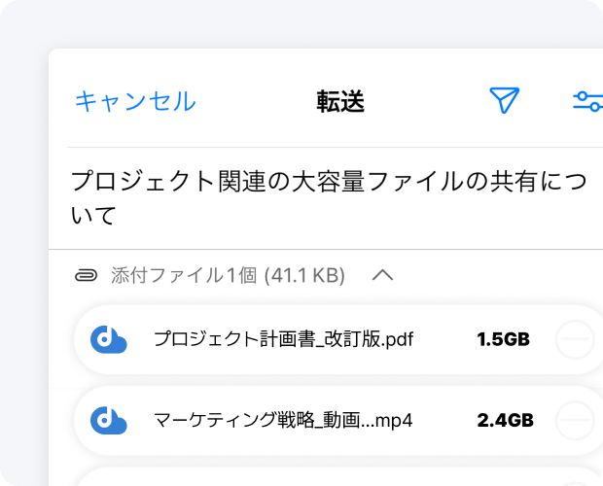This screenshot has height=486, width=603.
Task: Click the dimmed background above the sheet
Action: [x=292, y=21]
